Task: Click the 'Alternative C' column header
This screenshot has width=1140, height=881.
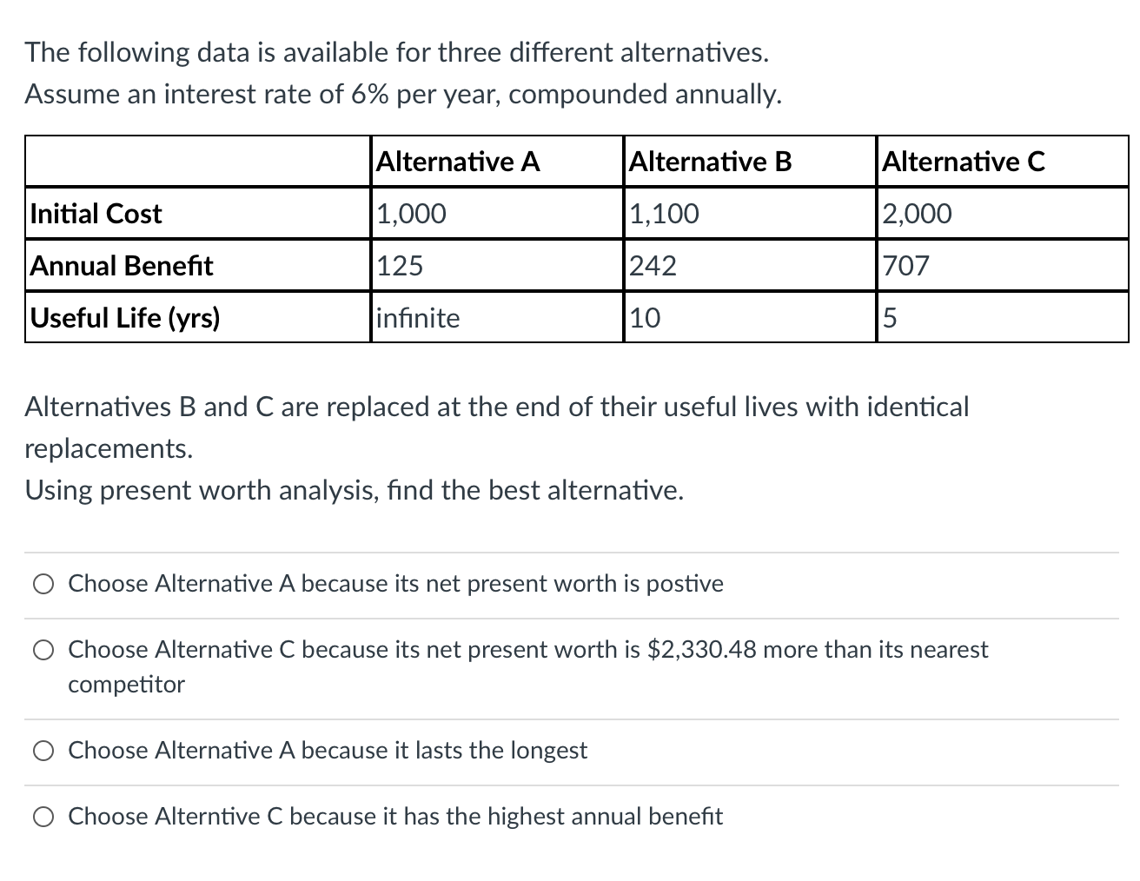Action: pos(964,162)
